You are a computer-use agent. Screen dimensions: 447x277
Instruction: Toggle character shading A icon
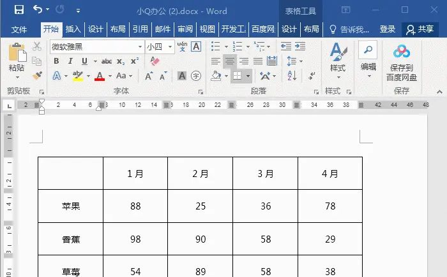(x=182, y=76)
